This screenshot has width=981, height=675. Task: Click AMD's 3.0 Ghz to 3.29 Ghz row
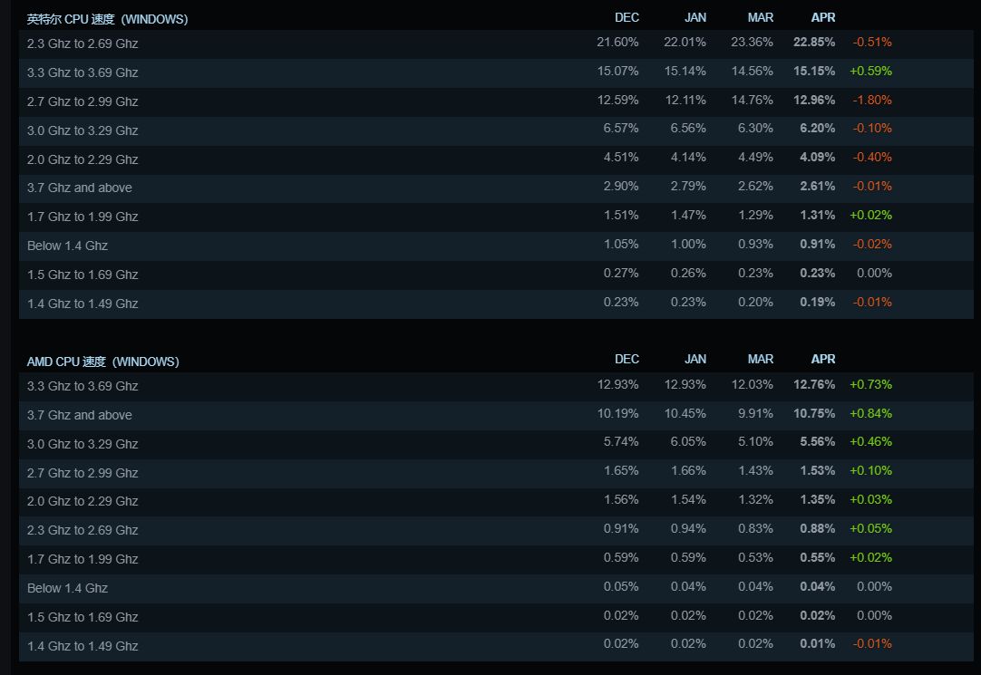tap(83, 444)
